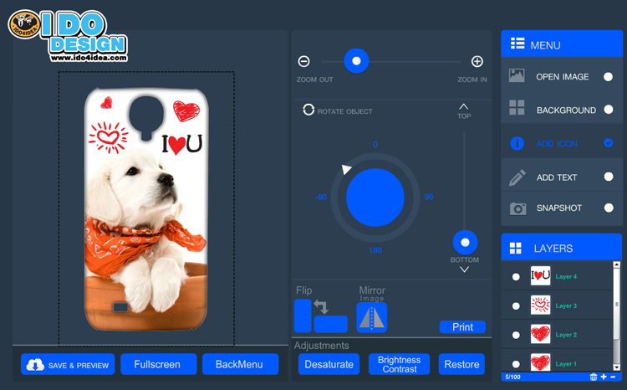Open the BACKGROUND menu item
This screenshot has width=627, height=390.
tap(562, 110)
